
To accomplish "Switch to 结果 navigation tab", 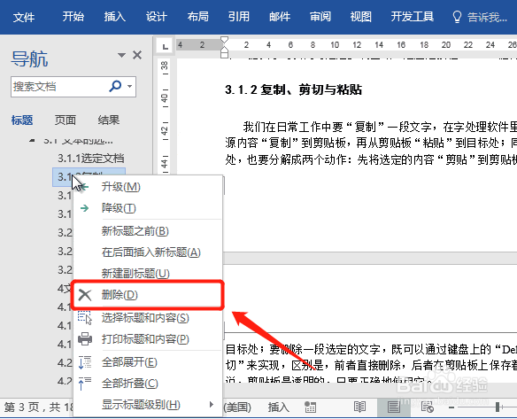I will 109,120.
